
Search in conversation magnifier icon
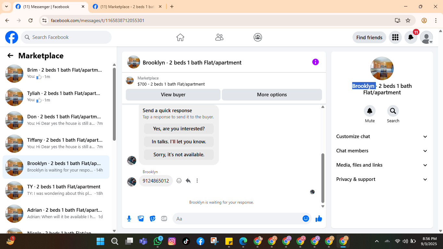393,111
